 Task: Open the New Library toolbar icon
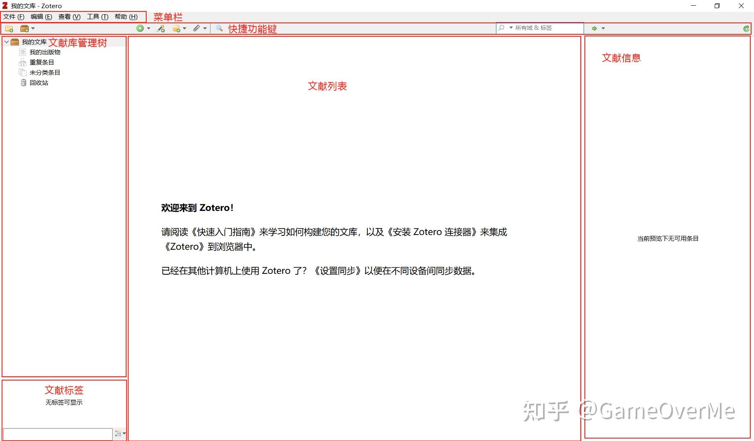pos(25,28)
